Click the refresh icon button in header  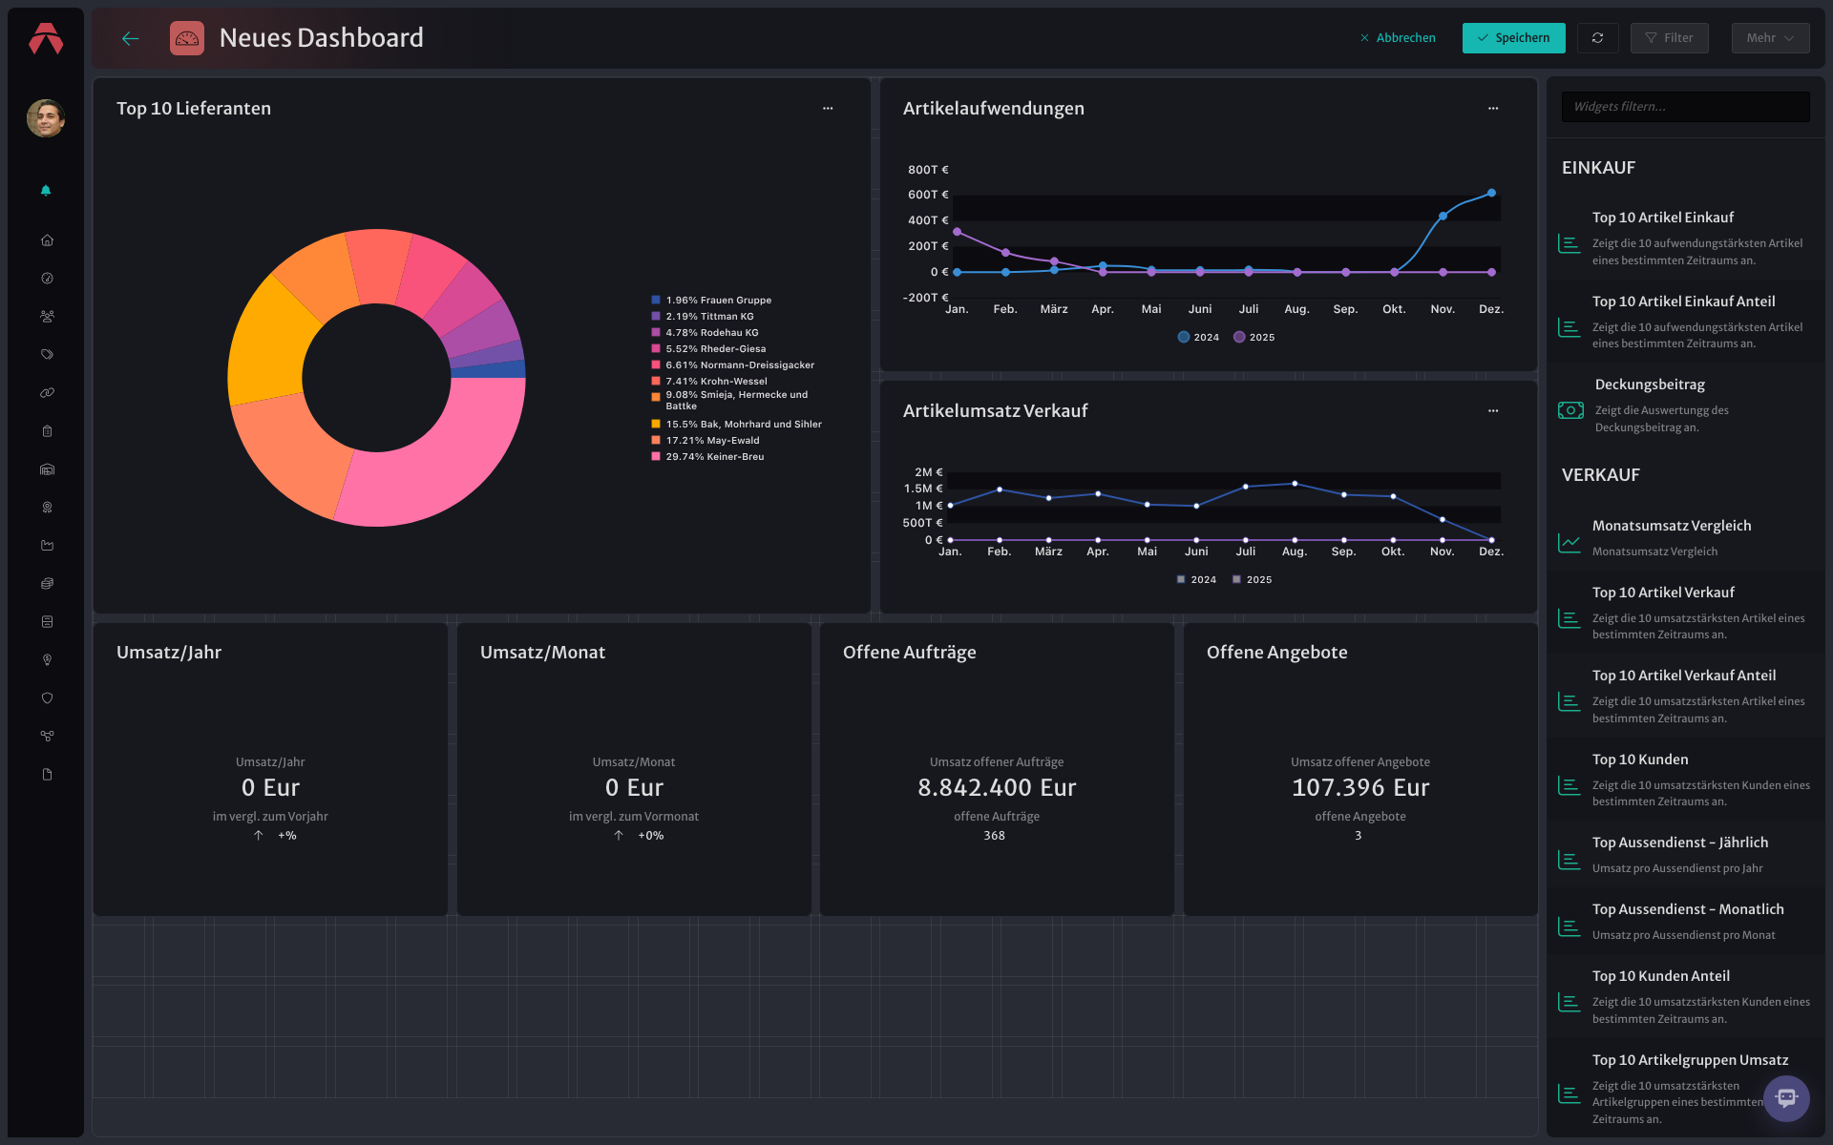1597,38
